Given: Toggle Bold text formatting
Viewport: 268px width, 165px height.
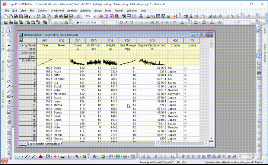Looking at the screenshot, I should pyautogui.click(x=121, y=22).
